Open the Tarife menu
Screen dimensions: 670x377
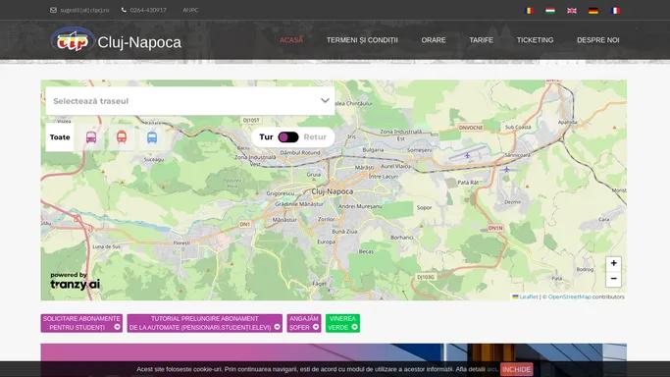tap(481, 40)
